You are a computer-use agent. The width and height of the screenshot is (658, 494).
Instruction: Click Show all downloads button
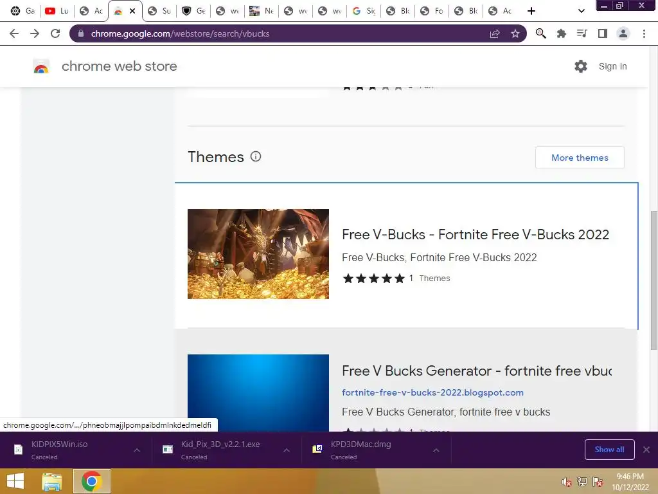[x=609, y=450]
